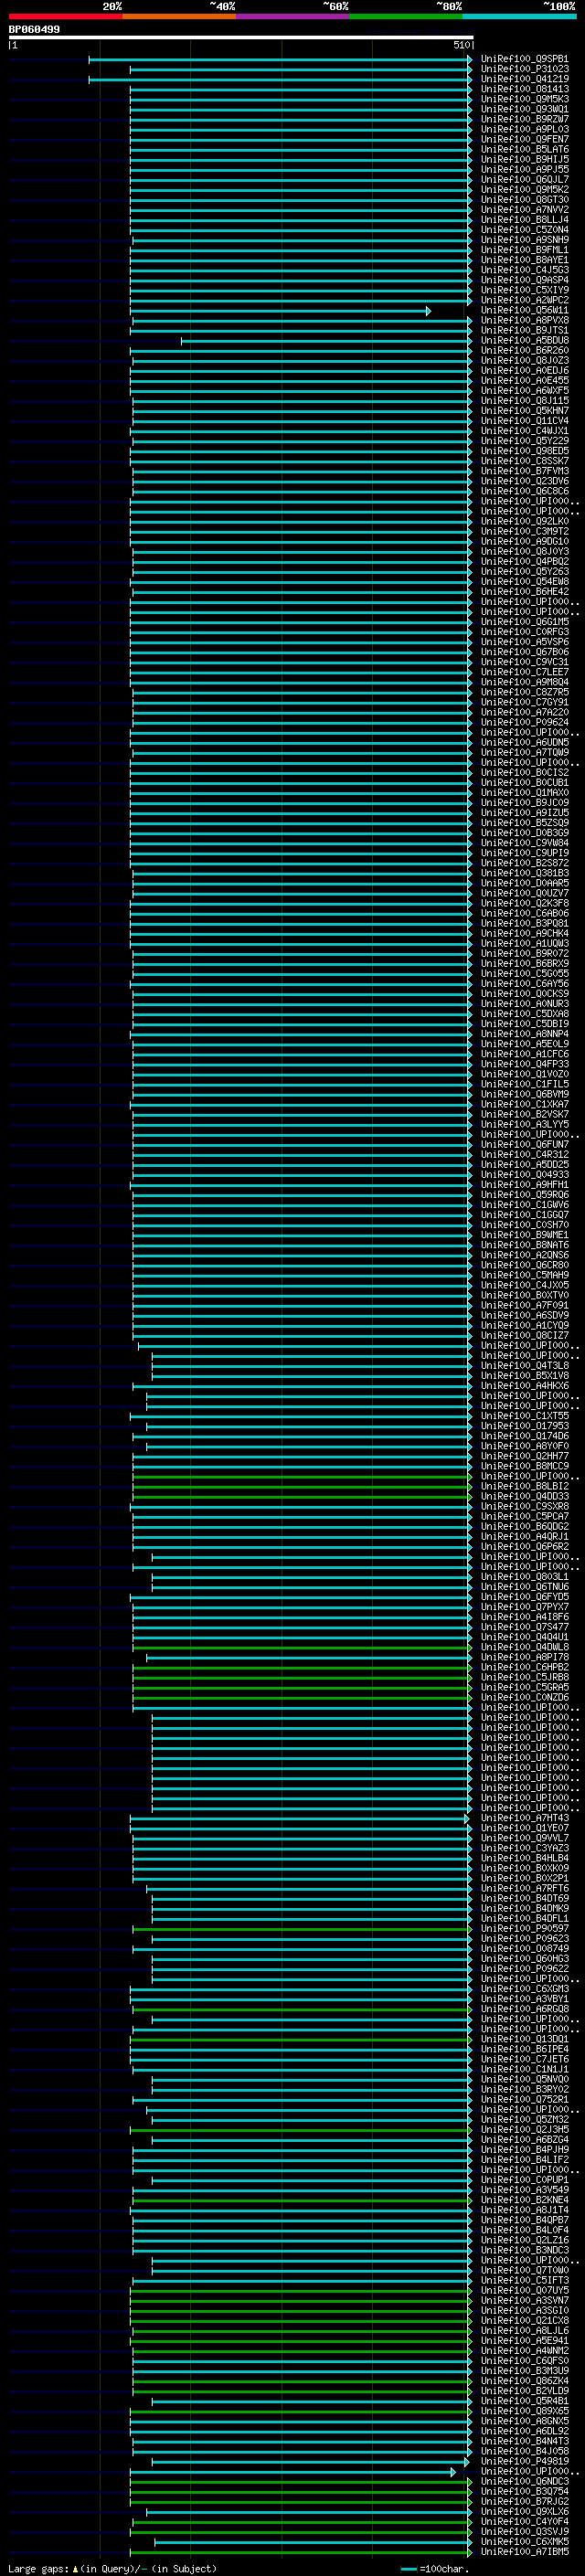585x2576 pixels.
Task: Select the UniRef100_C4WJX1 label
Action: tap(524, 431)
